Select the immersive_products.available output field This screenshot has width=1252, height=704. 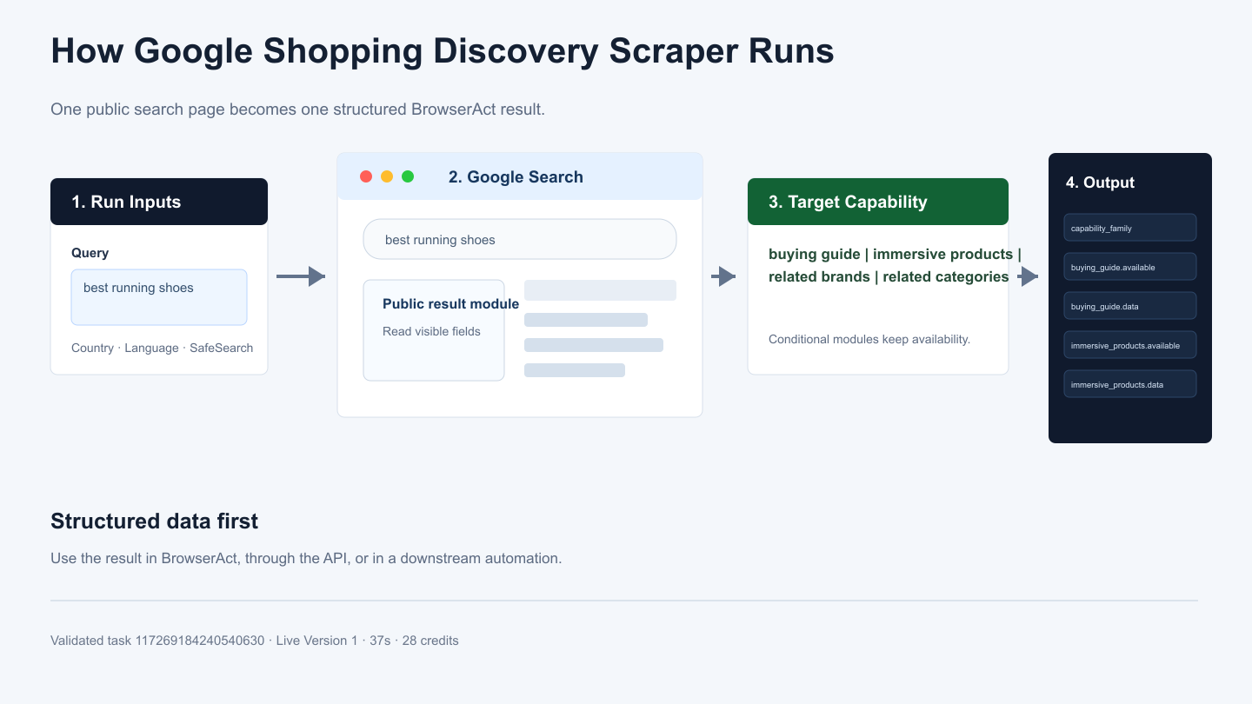coord(1130,345)
